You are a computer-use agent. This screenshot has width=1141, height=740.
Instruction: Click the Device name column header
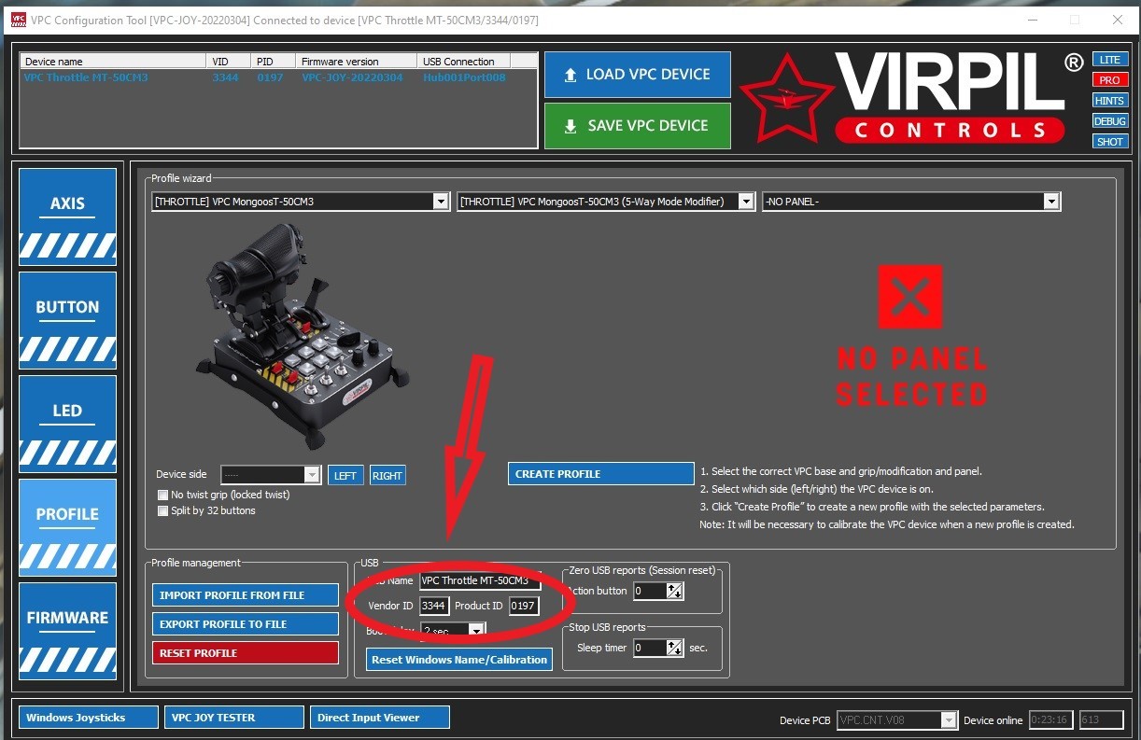113,62
